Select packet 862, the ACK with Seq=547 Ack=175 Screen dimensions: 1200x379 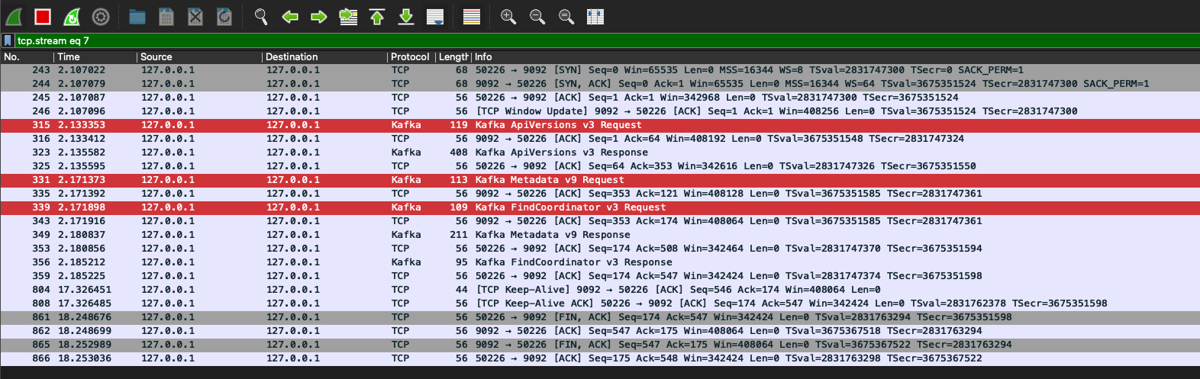click(x=600, y=331)
